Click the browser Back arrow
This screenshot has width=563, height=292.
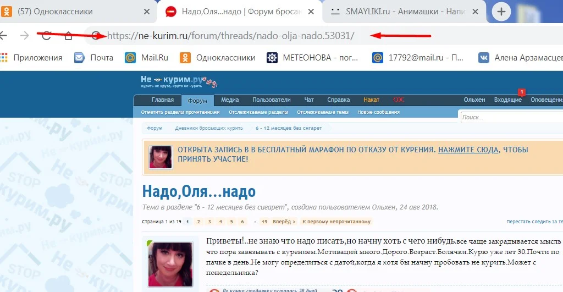(x=3, y=36)
